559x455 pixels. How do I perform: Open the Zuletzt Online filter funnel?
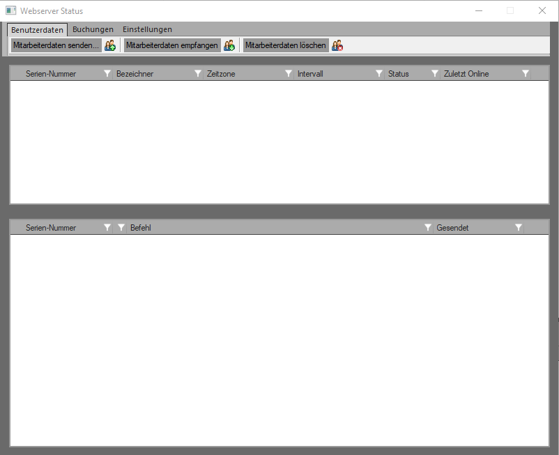pyautogui.click(x=526, y=74)
